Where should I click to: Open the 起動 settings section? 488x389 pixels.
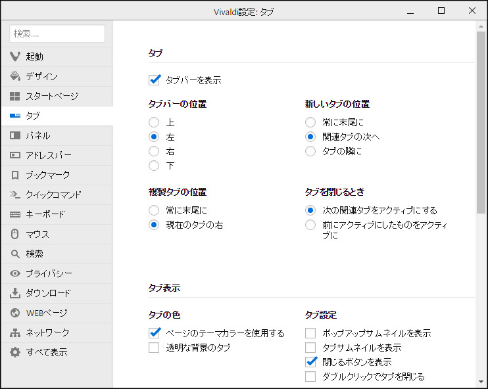(57, 57)
